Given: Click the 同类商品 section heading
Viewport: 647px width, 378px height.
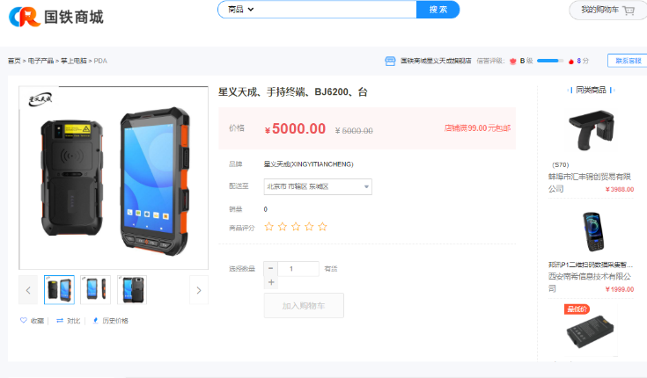Looking at the screenshot, I should tap(591, 90).
